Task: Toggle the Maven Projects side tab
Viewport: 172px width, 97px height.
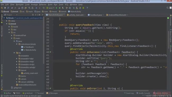Action: pos(171,36)
